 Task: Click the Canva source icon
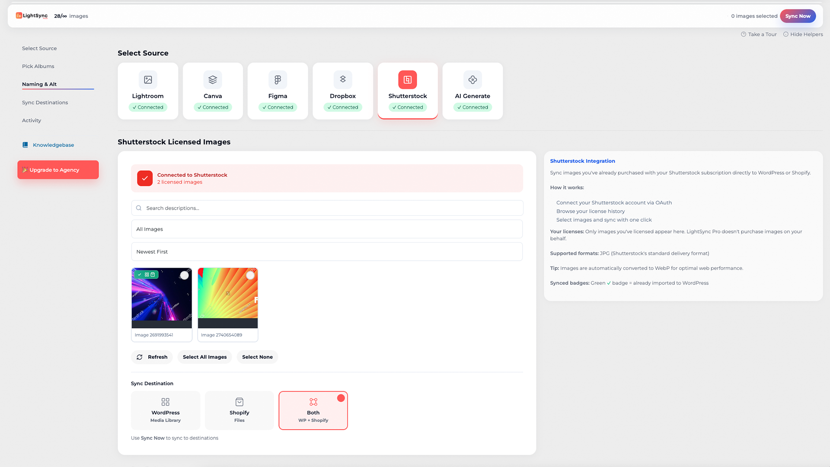click(x=213, y=80)
